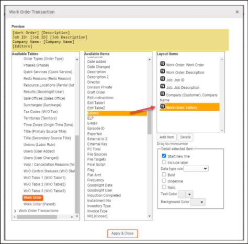Screen dimensions: 248x244
Task: Select Final Script item
Action: coord(96,165)
